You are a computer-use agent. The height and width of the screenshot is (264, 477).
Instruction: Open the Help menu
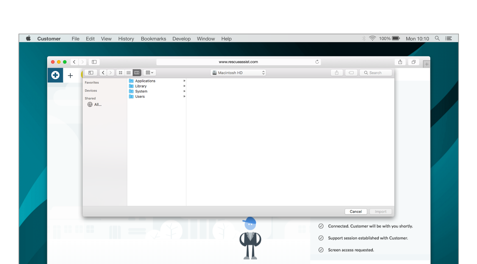tap(227, 38)
